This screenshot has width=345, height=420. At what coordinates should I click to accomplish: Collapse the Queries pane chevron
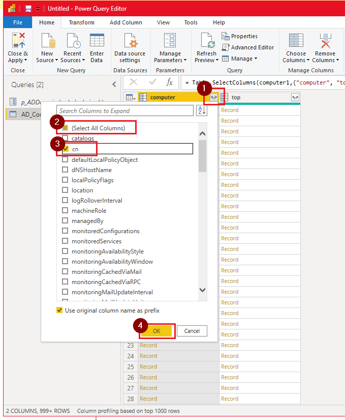(114, 85)
